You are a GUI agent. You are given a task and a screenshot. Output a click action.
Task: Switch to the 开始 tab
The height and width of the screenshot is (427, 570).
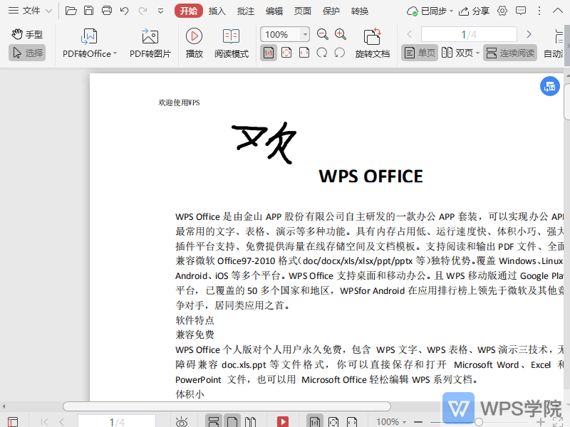(189, 11)
